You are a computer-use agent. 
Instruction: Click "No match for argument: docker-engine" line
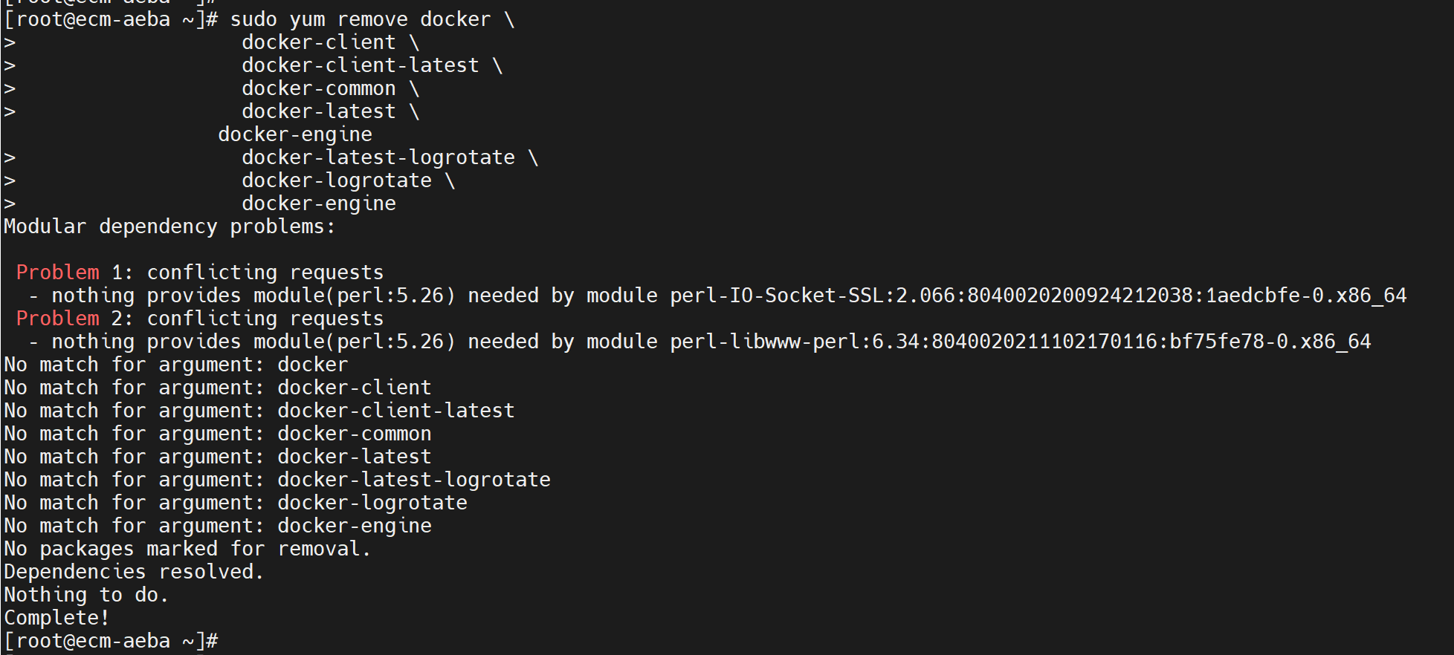pos(217,526)
